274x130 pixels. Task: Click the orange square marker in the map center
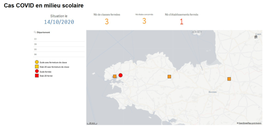click(x=169, y=77)
